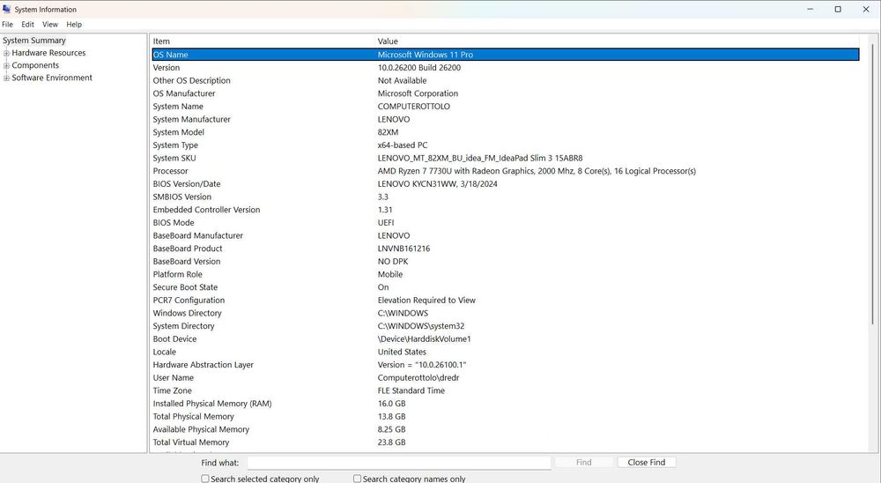Viewport: 881px width, 483px height.
Task: Select the Total Virtual Memory row
Action: [506, 442]
